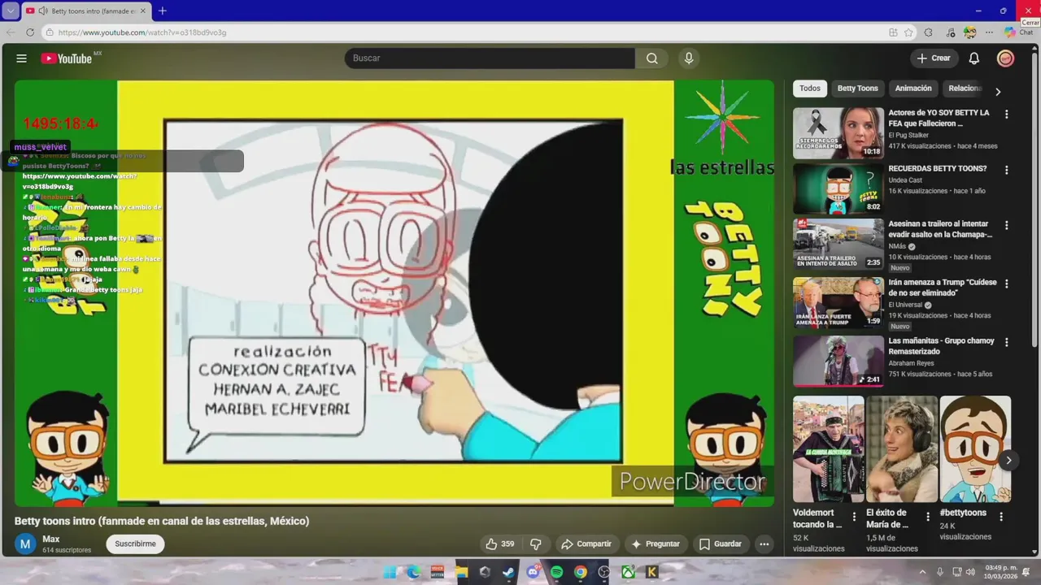Open the Max channel name link

50,539
